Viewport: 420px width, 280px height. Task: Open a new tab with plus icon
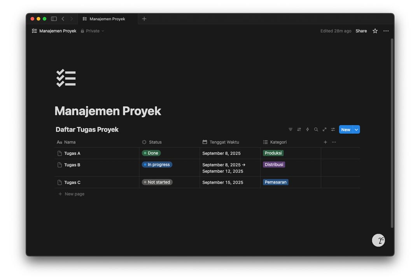pyautogui.click(x=144, y=19)
